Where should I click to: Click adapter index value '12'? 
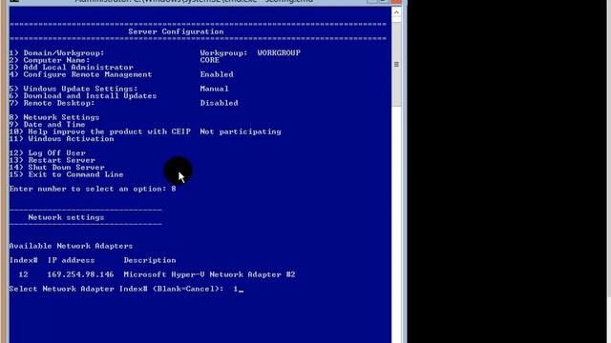coord(23,274)
